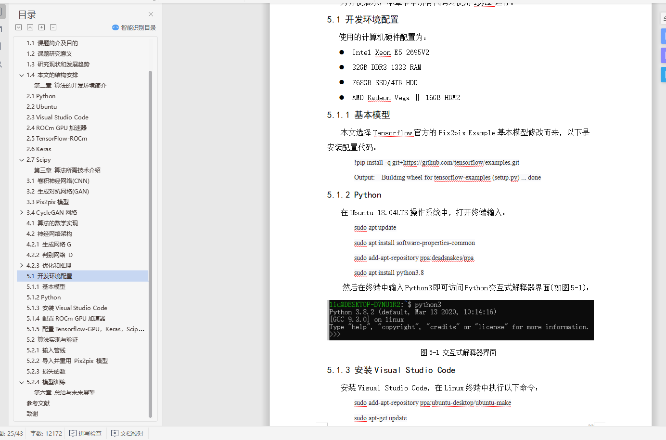
Task: Navigate to 2.4 ROCm GPU 加速器 entry
Action: [x=56, y=128]
